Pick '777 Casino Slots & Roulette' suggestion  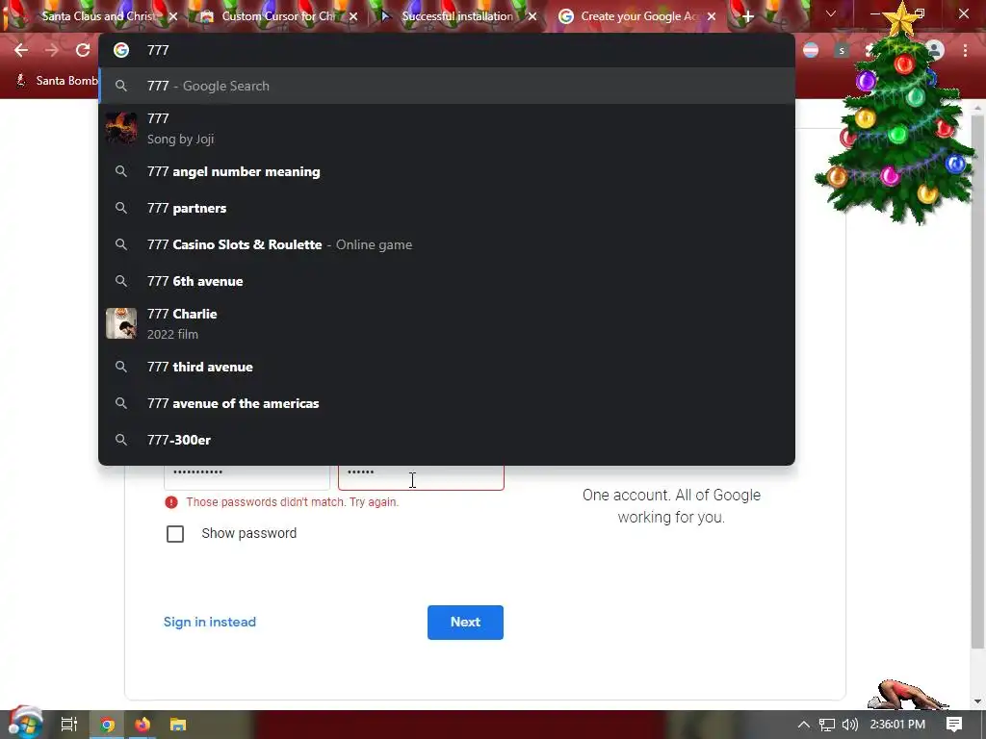point(447,244)
